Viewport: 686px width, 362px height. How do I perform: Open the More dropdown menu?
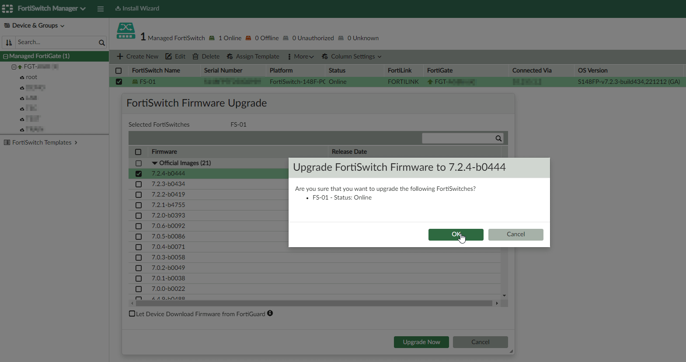tap(301, 56)
